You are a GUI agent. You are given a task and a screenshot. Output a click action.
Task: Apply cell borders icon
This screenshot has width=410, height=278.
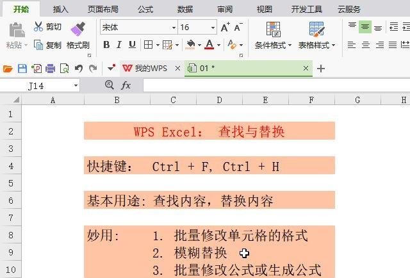[148, 45]
